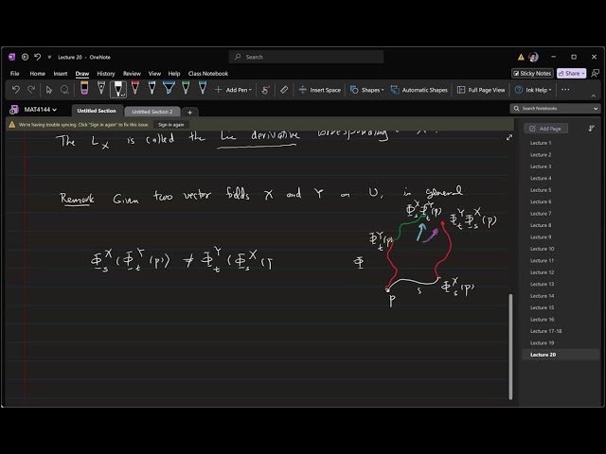Open the Add Pen dropdown
This screenshot has height=454, width=606.
coord(233,90)
